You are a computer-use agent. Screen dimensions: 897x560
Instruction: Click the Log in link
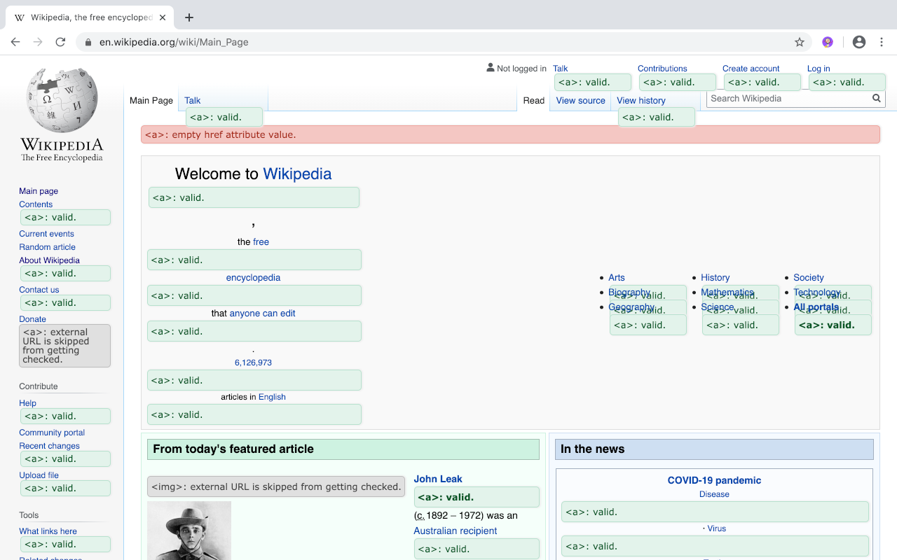click(819, 69)
